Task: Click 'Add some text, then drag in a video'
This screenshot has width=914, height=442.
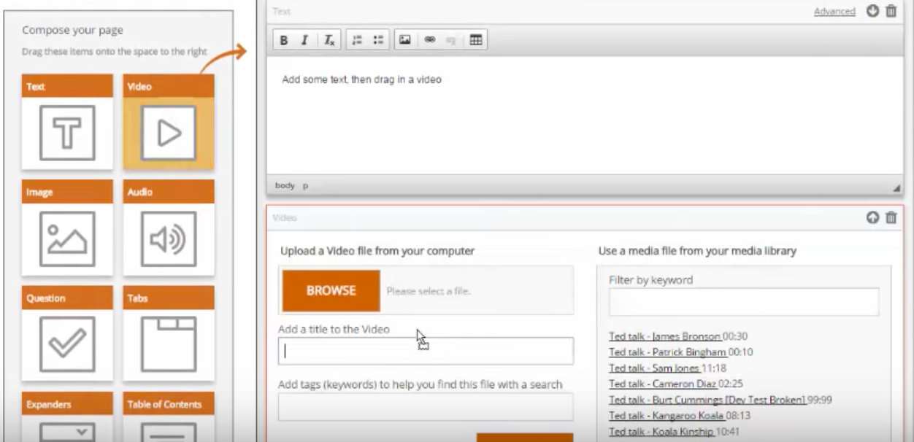Action: 361,80
